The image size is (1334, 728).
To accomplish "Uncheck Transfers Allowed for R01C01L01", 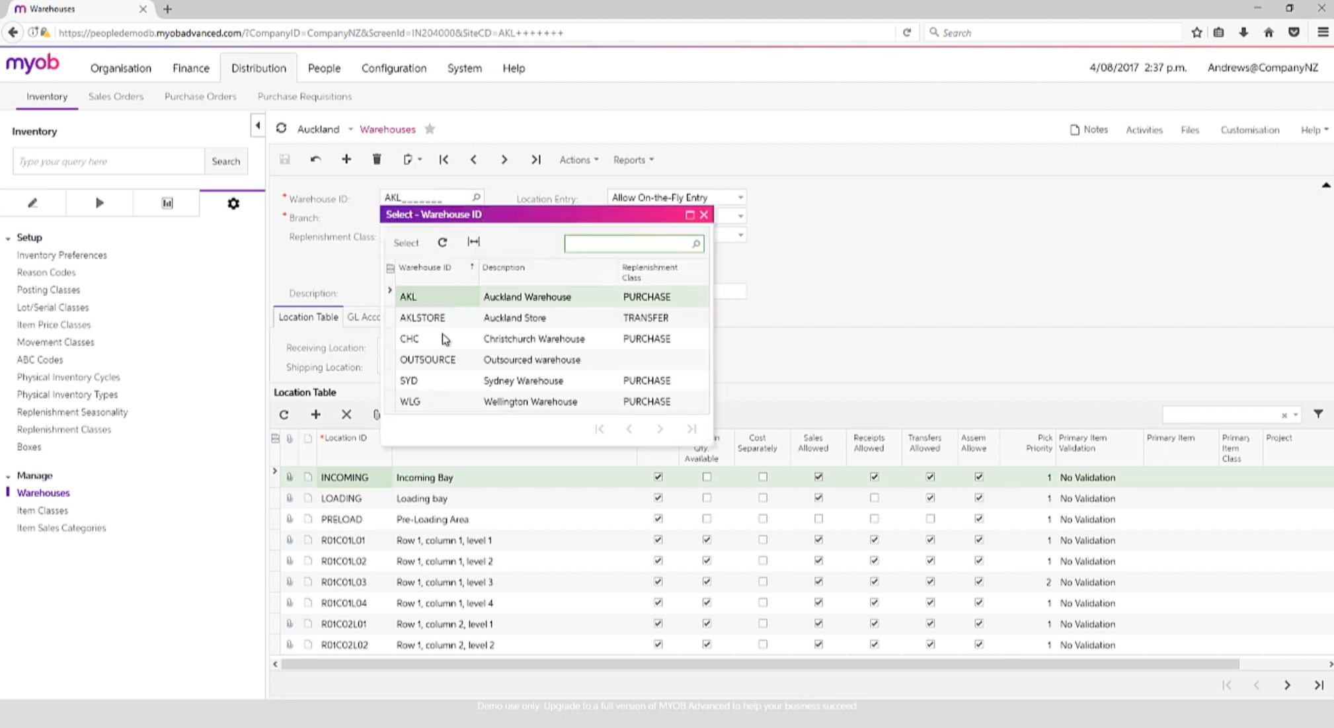I will [929, 540].
